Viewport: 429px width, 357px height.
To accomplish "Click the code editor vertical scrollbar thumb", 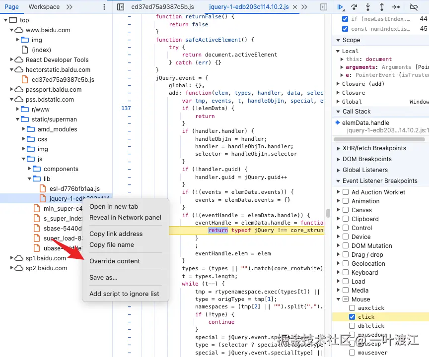I will [328, 213].
